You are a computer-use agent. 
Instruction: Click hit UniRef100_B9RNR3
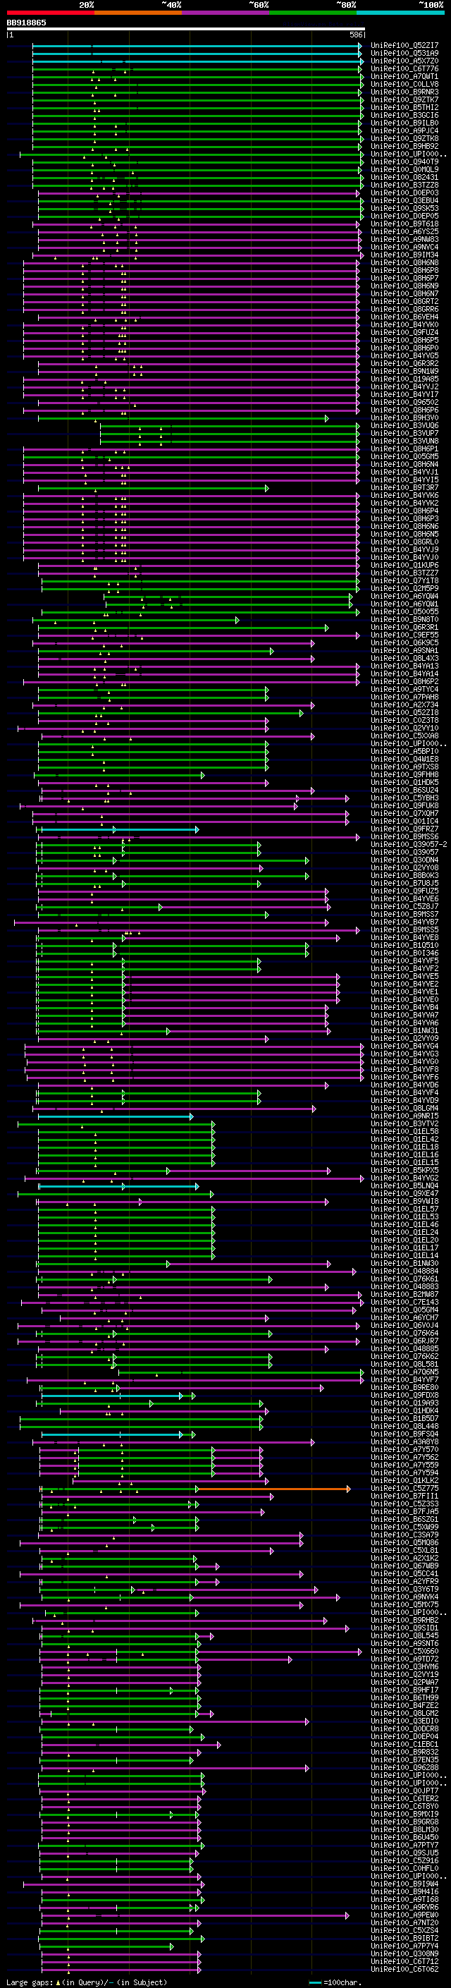coord(404,92)
